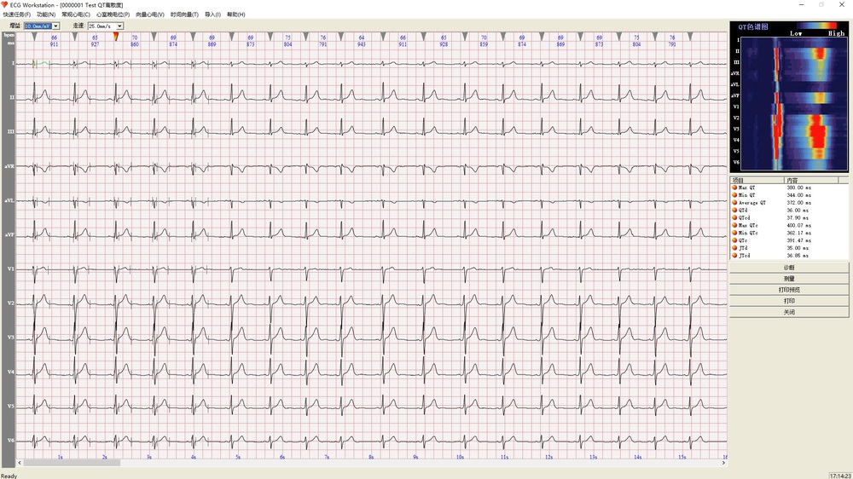Click the Max QTc bullet icon

pos(734,226)
